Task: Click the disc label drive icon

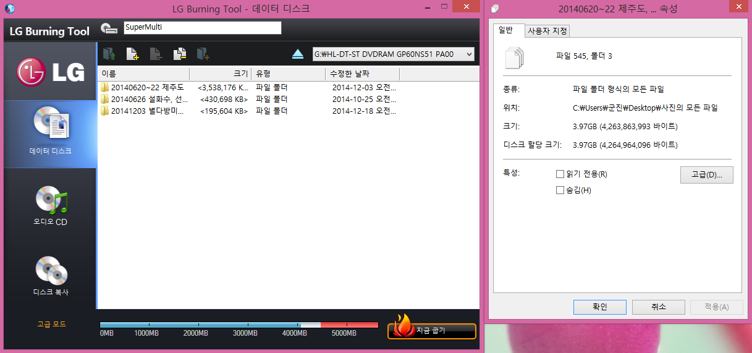Action: (109, 28)
